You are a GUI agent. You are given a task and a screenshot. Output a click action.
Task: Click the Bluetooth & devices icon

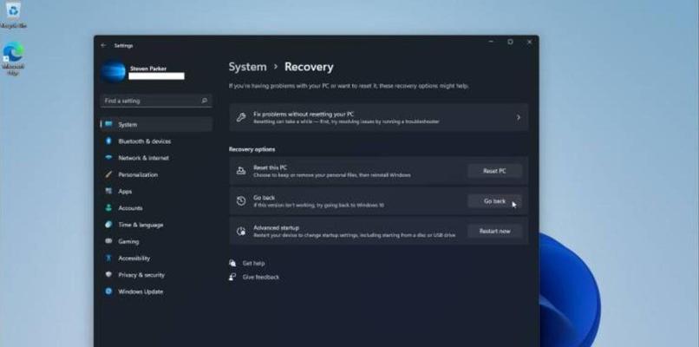[108, 141]
